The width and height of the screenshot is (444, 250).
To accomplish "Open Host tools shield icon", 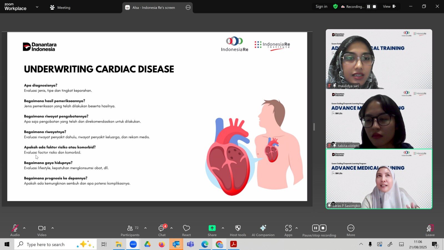I will pyautogui.click(x=238, y=228).
